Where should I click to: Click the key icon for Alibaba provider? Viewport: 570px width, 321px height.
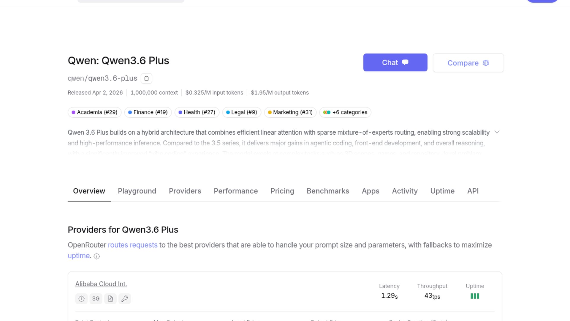pos(125,299)
